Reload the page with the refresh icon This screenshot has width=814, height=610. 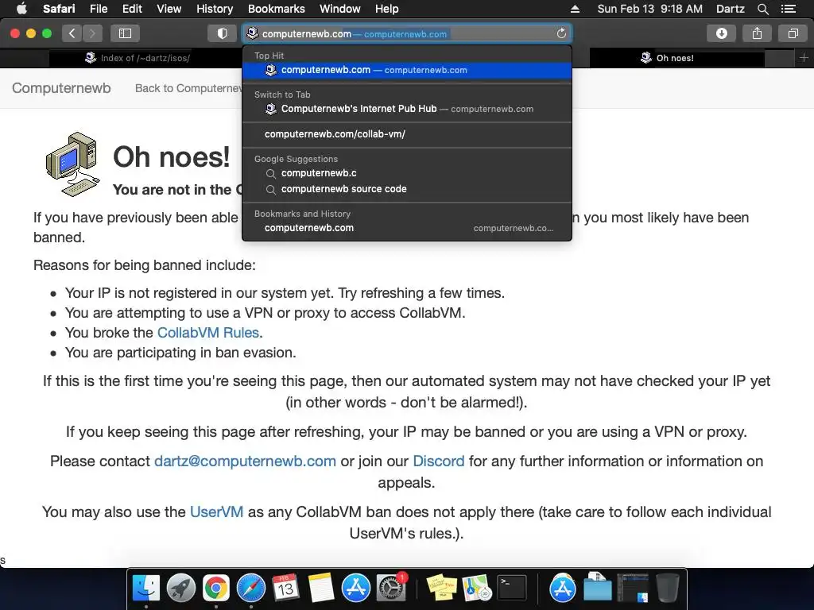point(561,33)
